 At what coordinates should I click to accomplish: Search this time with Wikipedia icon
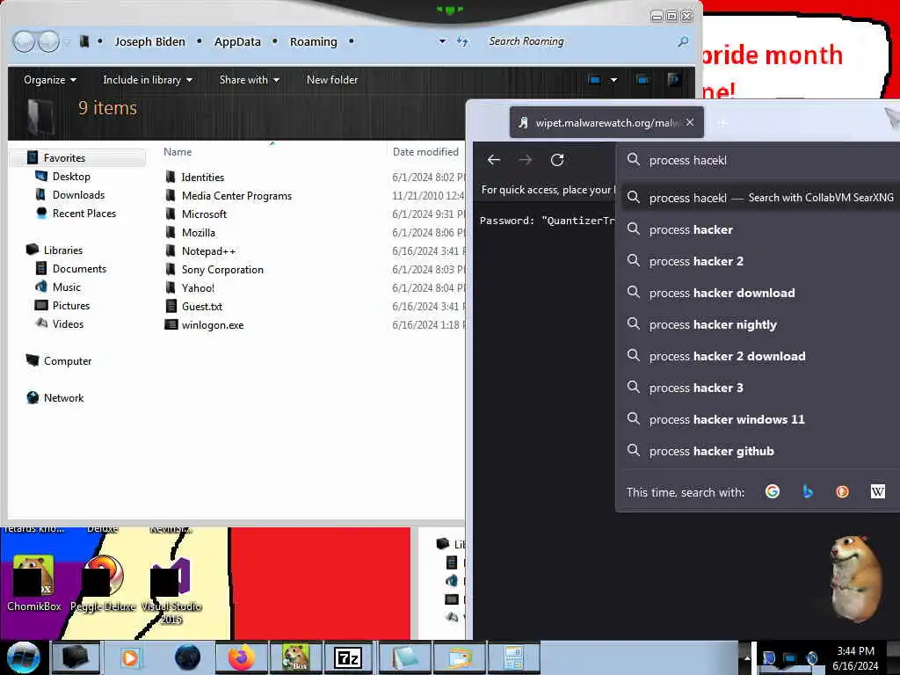878,492
